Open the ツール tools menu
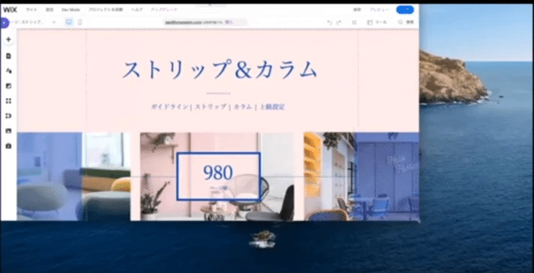This screenshot has width=534, height=273. click(x=377, y=22)
